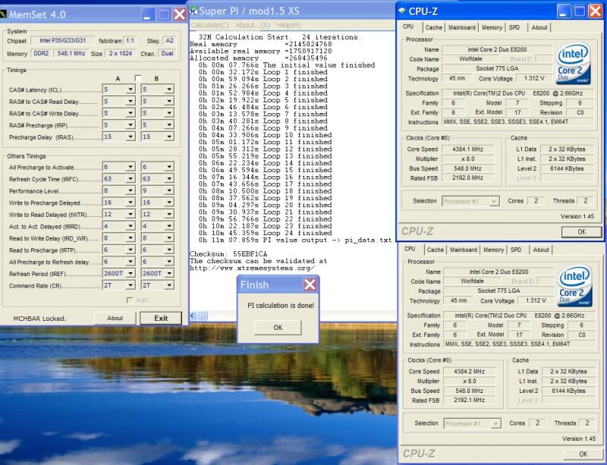The image size is (607, 465).
Task: Click Core Speed value 4384.1 MHz in upper CPU-Z
Action: point(468,149)
